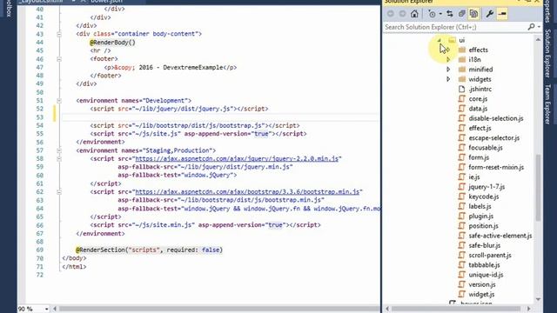
Task: Collapse jquery CDN script outline line 58
Action: point(59,158)
